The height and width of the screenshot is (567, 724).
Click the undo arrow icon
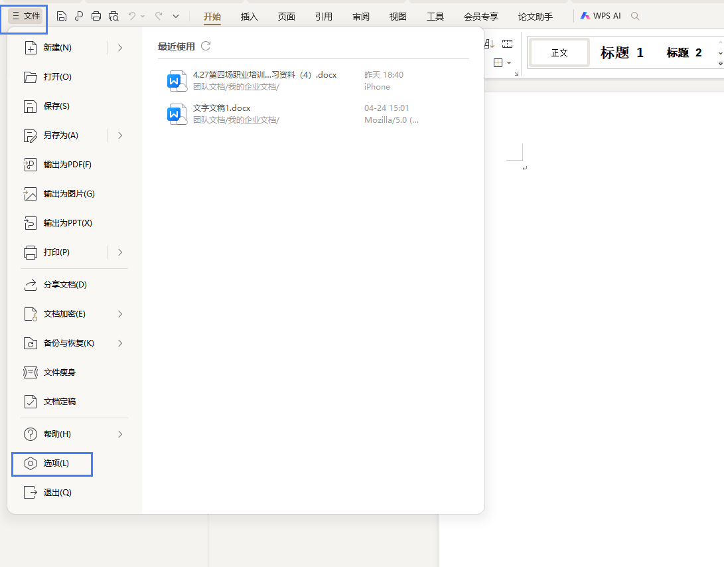coord(132,16)
